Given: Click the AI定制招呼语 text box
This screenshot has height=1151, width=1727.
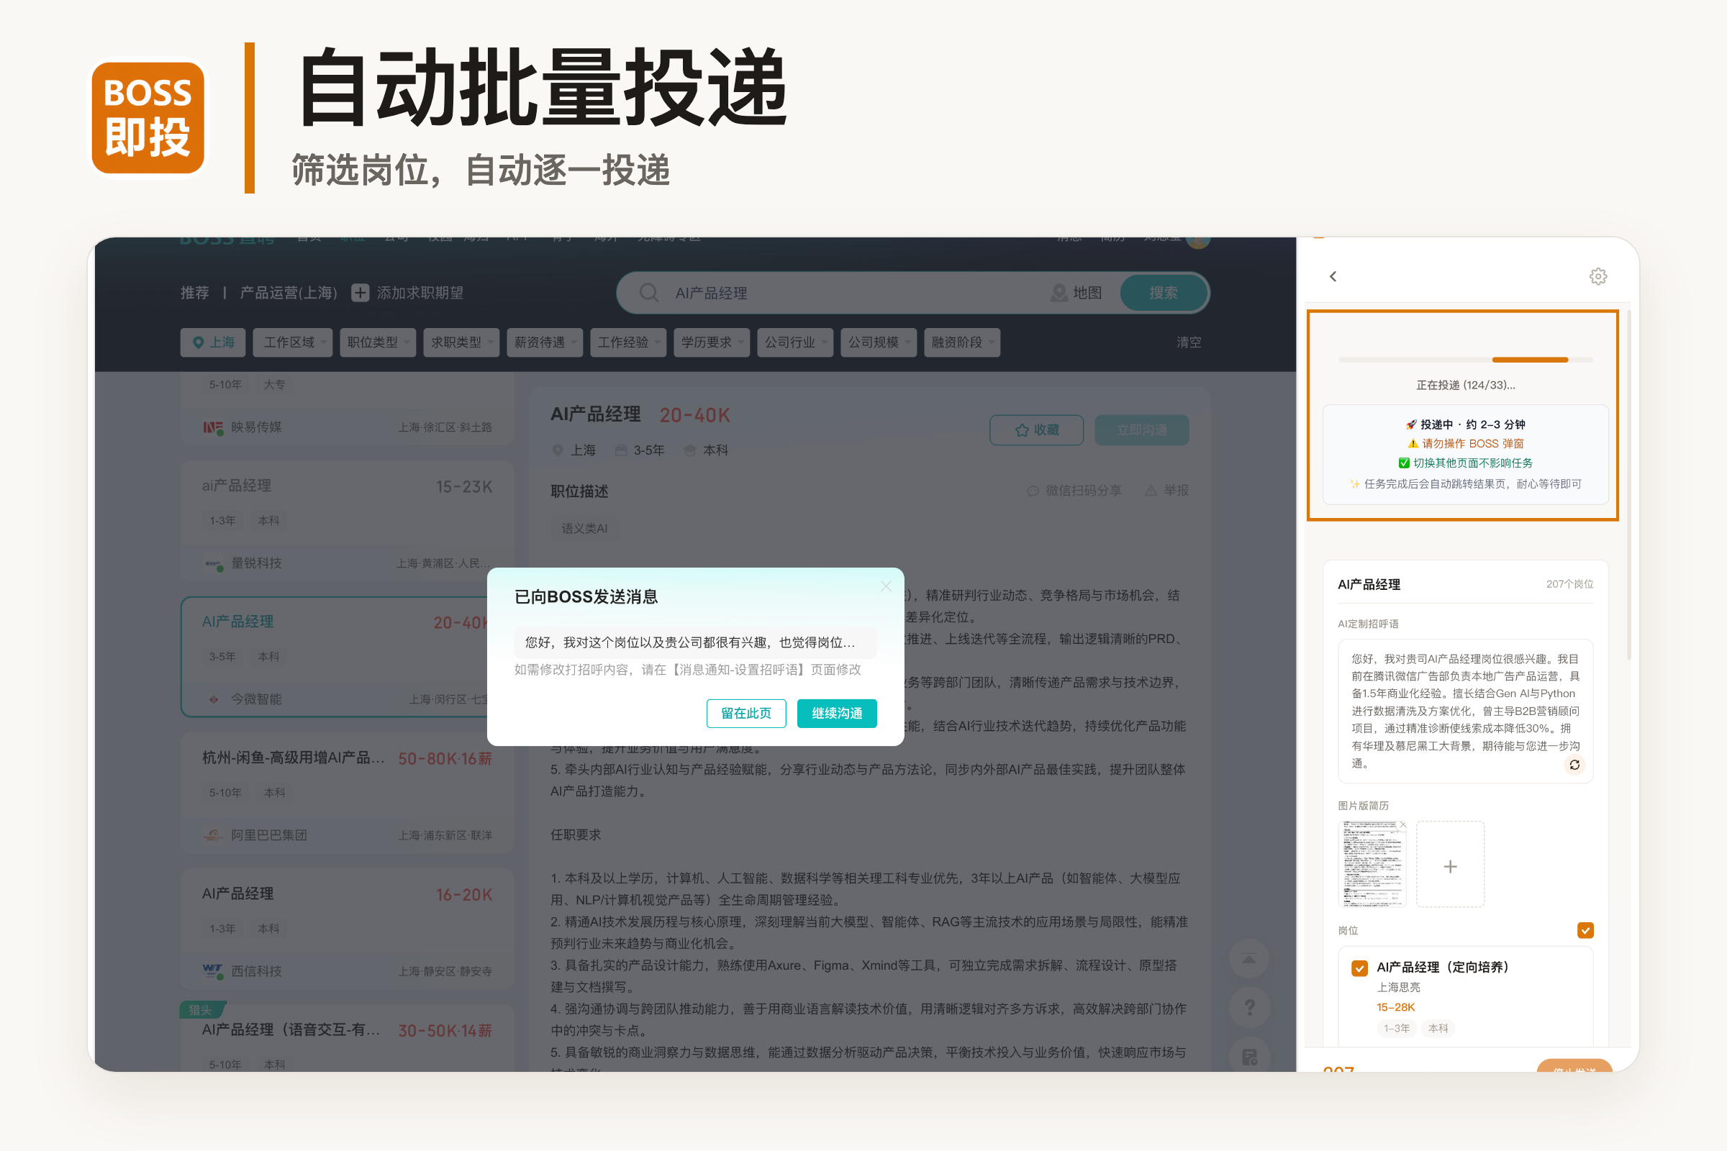Looking at the screenshot, I should click(x=1465, y=711).
